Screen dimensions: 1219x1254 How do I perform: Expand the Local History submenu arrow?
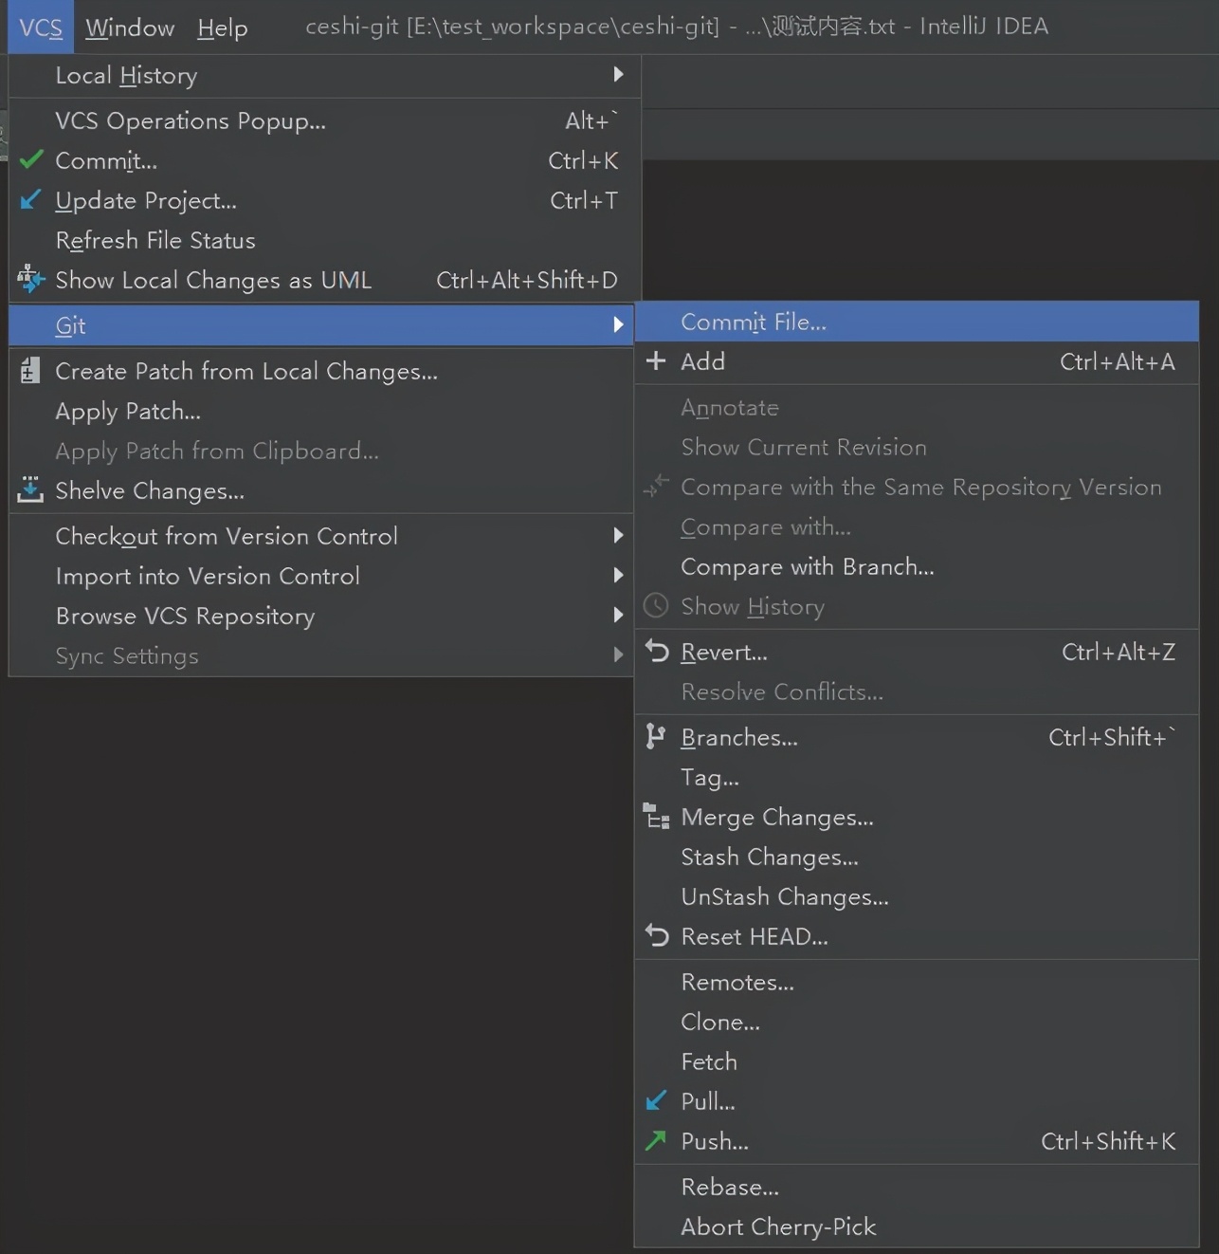(x=618, y=74)
